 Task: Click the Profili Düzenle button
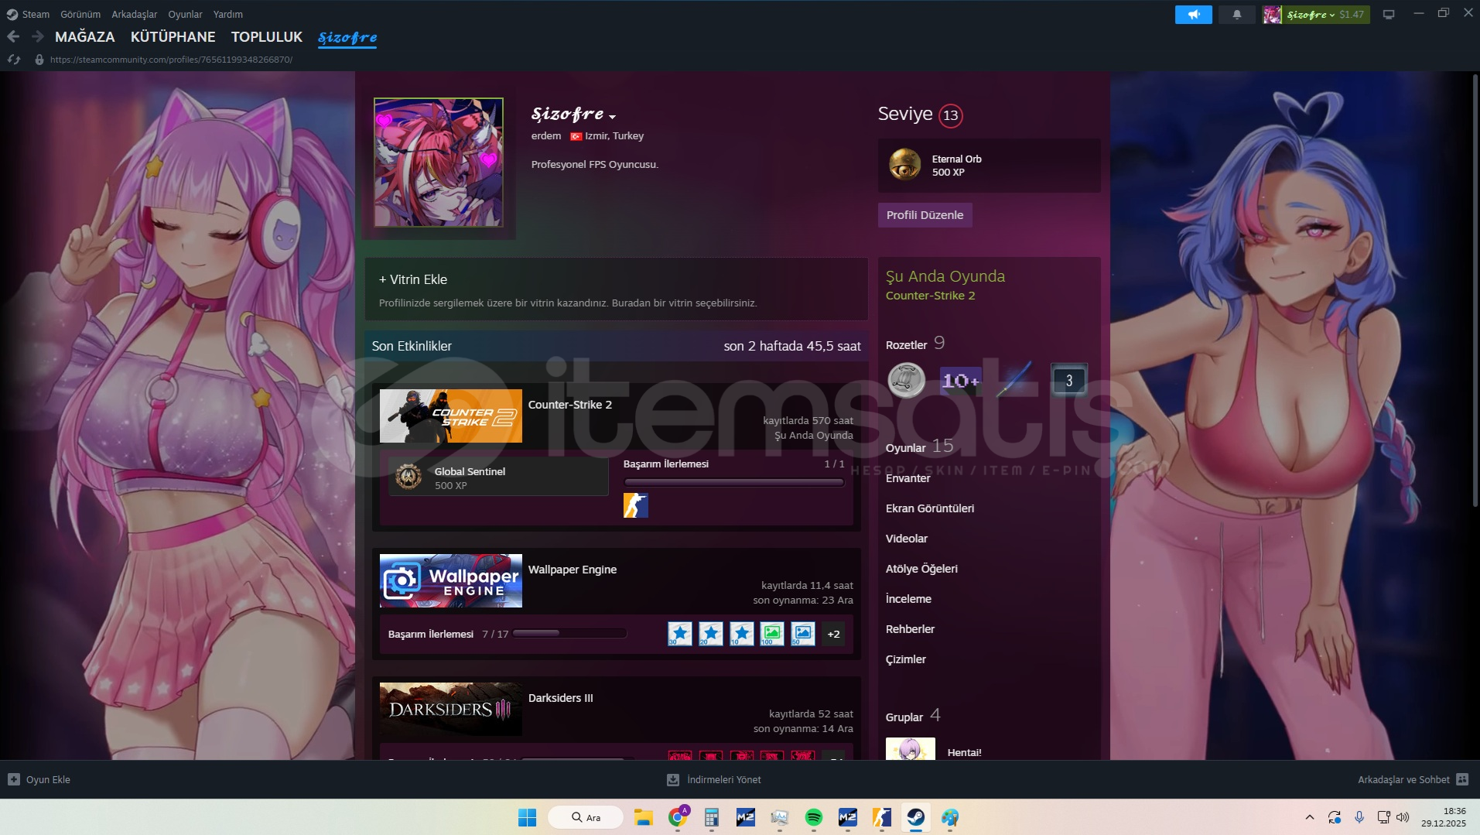(925, 215)
